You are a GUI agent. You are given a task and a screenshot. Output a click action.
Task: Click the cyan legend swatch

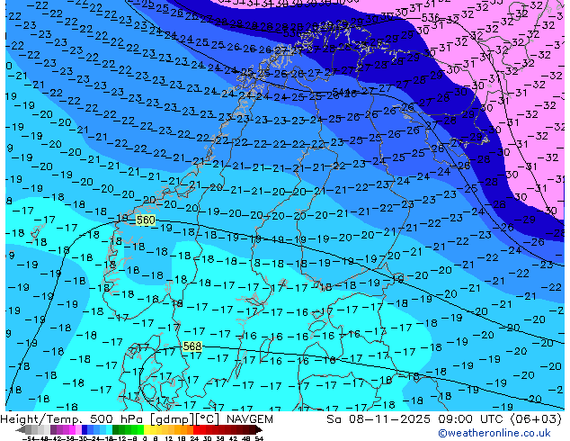coord(110,429)
